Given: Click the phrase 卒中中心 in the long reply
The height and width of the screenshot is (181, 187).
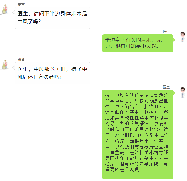Looking at the screenshot, I should tap(119, 101).
